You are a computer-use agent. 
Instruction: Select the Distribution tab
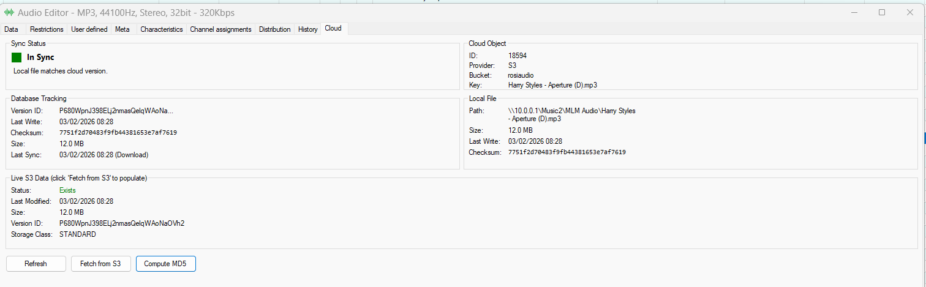tap(274, 29)
